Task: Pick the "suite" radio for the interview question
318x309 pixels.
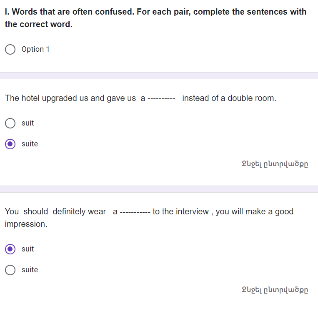Action: [10, 270]
